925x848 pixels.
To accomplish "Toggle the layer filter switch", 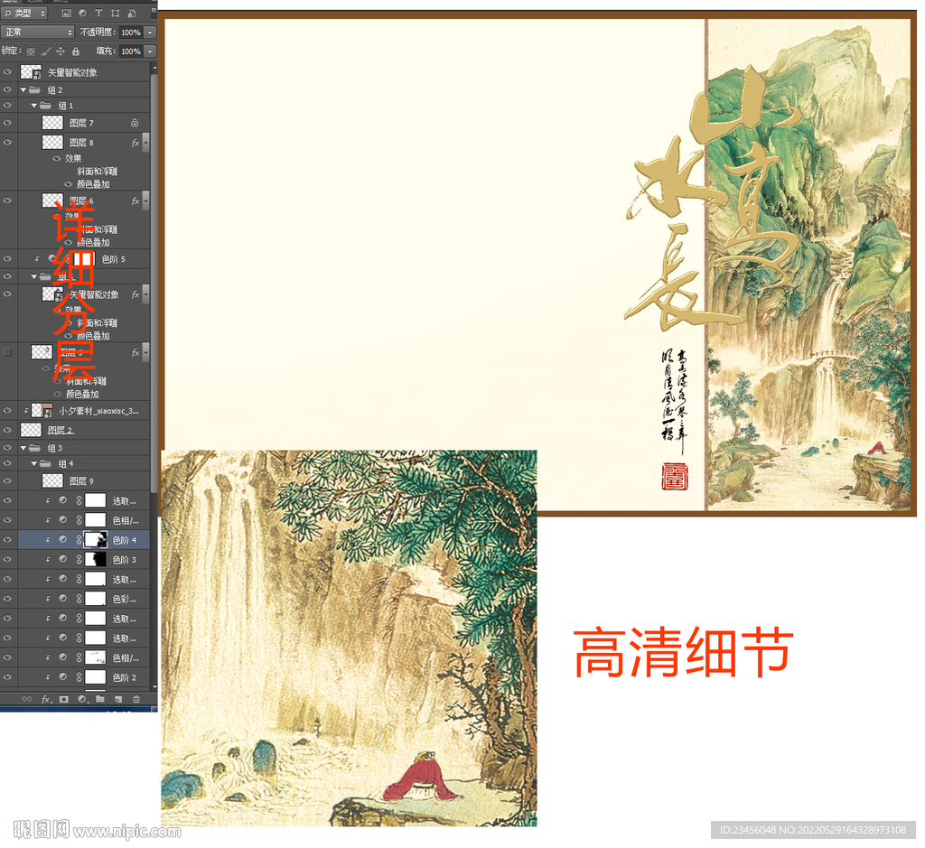I will 154,12.
